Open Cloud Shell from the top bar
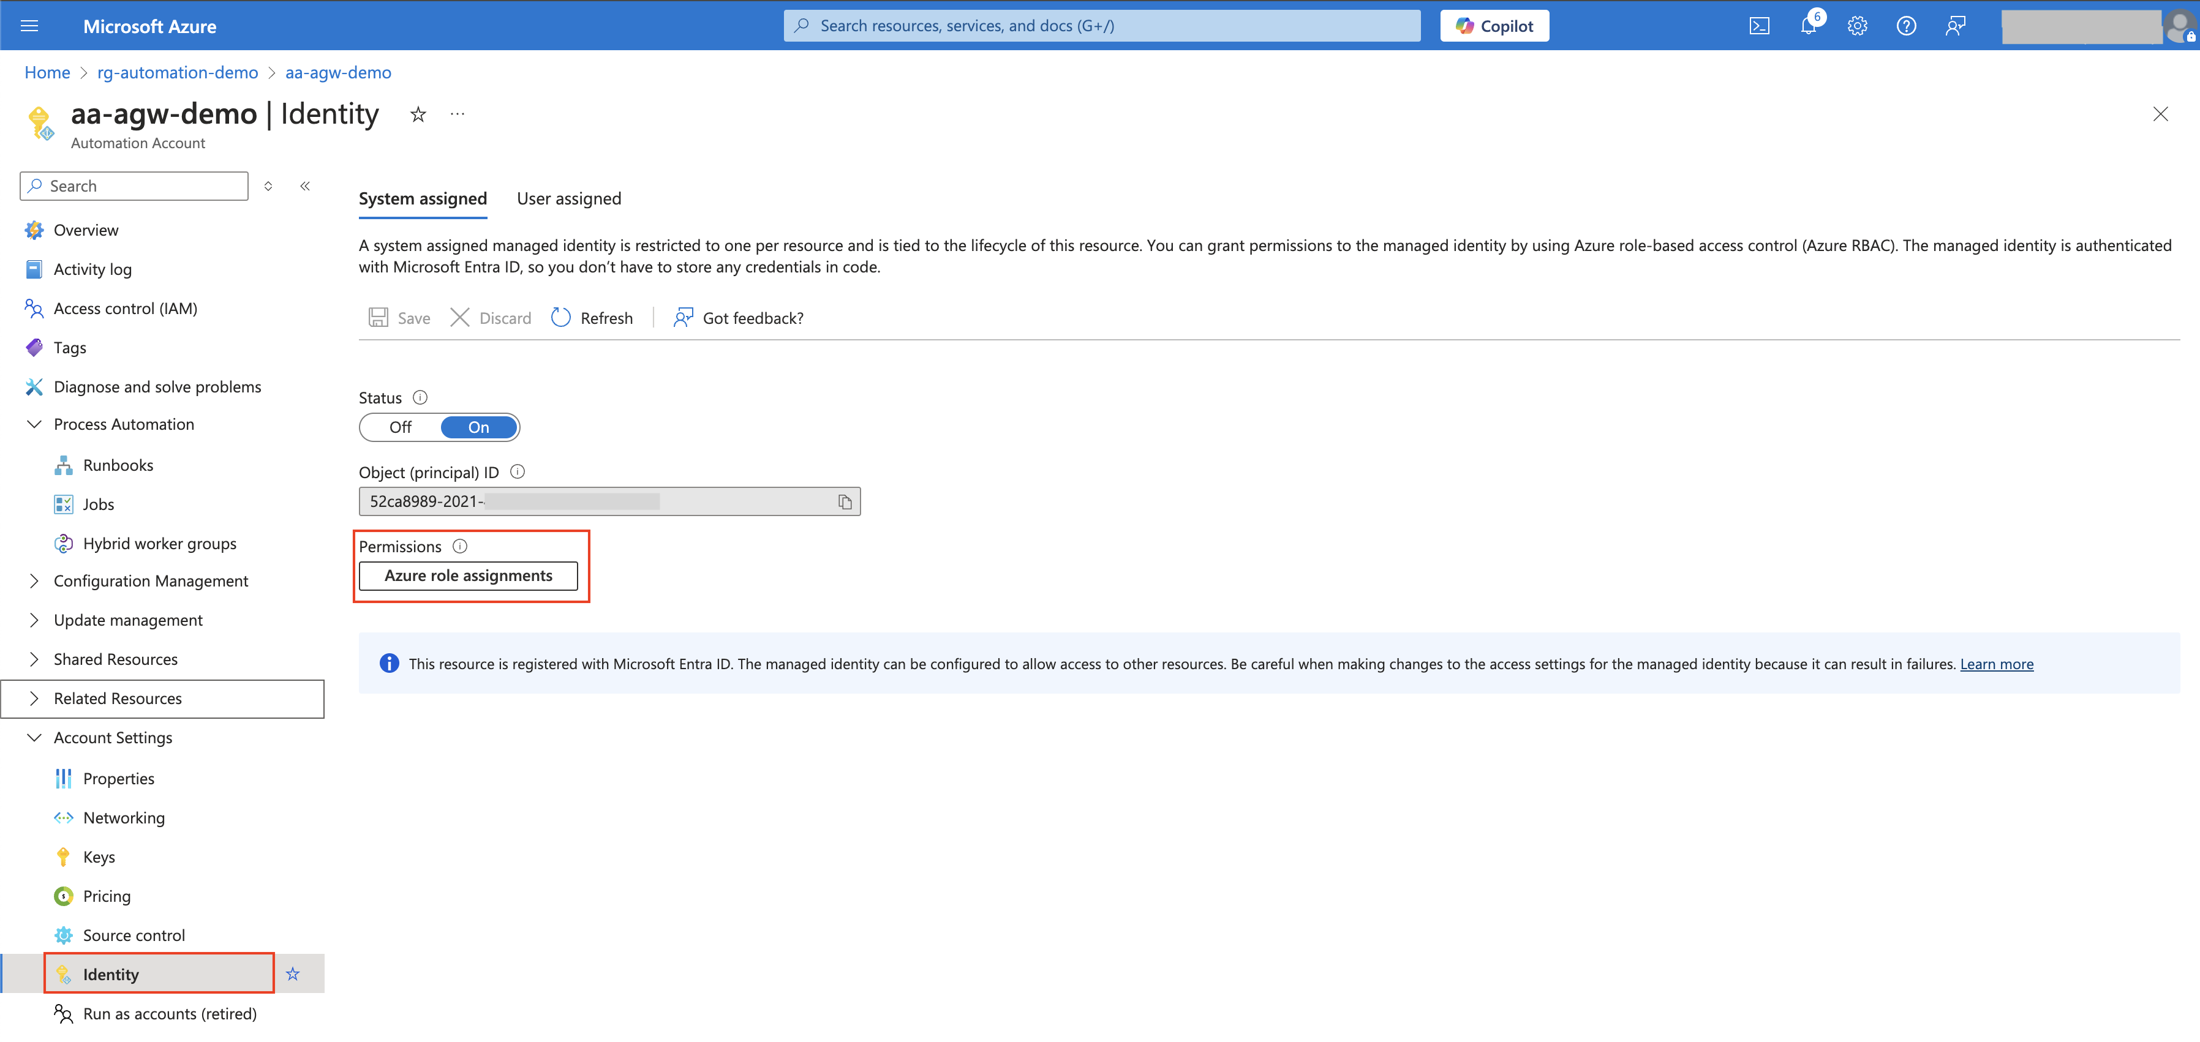Viewport: 2200px width, 1042px height. click(1759, 26)
